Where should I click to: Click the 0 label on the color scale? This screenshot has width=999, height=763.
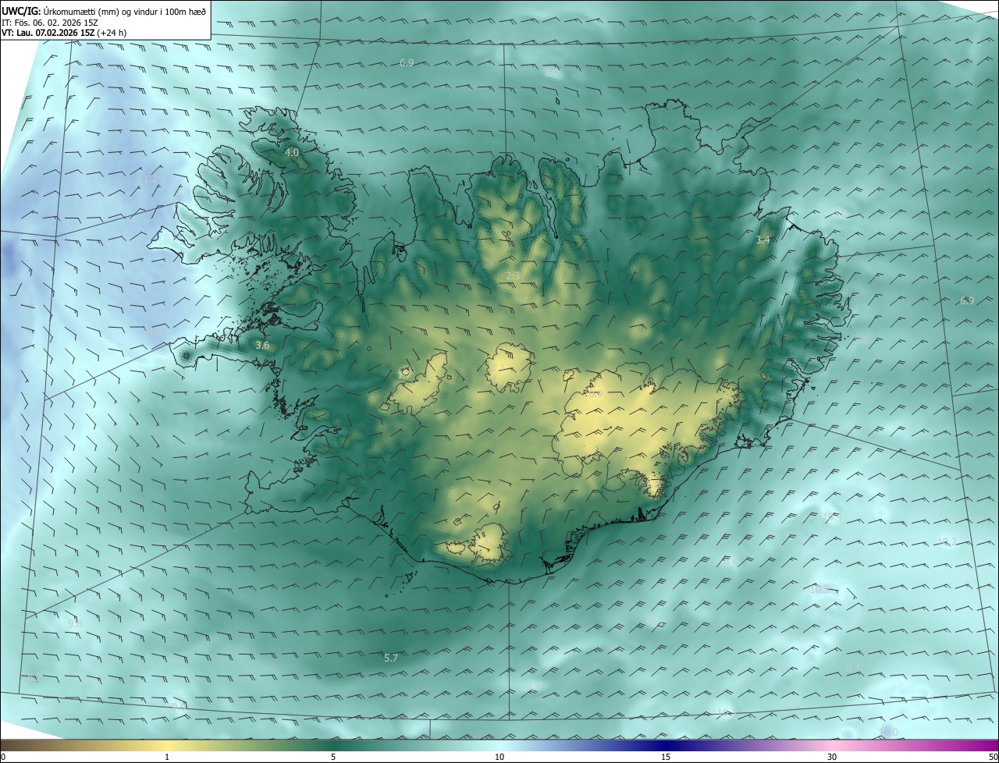pos(3,757)
